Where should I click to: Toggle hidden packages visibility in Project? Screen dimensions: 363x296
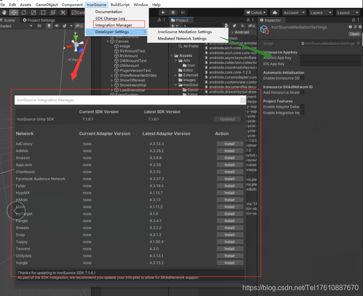[x=252, y=26]
